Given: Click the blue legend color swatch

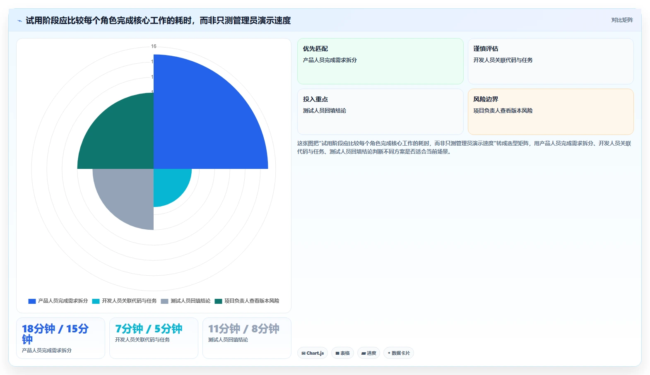Looking at the screenshot, I should pyautogui.click(x=32, y=301).
